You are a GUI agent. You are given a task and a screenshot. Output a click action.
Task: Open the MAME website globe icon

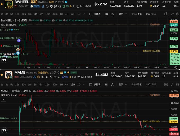[43, 77]
